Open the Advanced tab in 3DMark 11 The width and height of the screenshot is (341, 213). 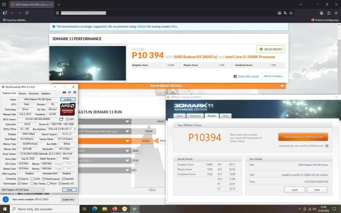(x=195, y=116)
